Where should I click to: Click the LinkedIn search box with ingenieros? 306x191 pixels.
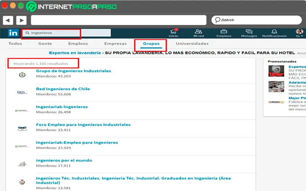pos(67,33)
